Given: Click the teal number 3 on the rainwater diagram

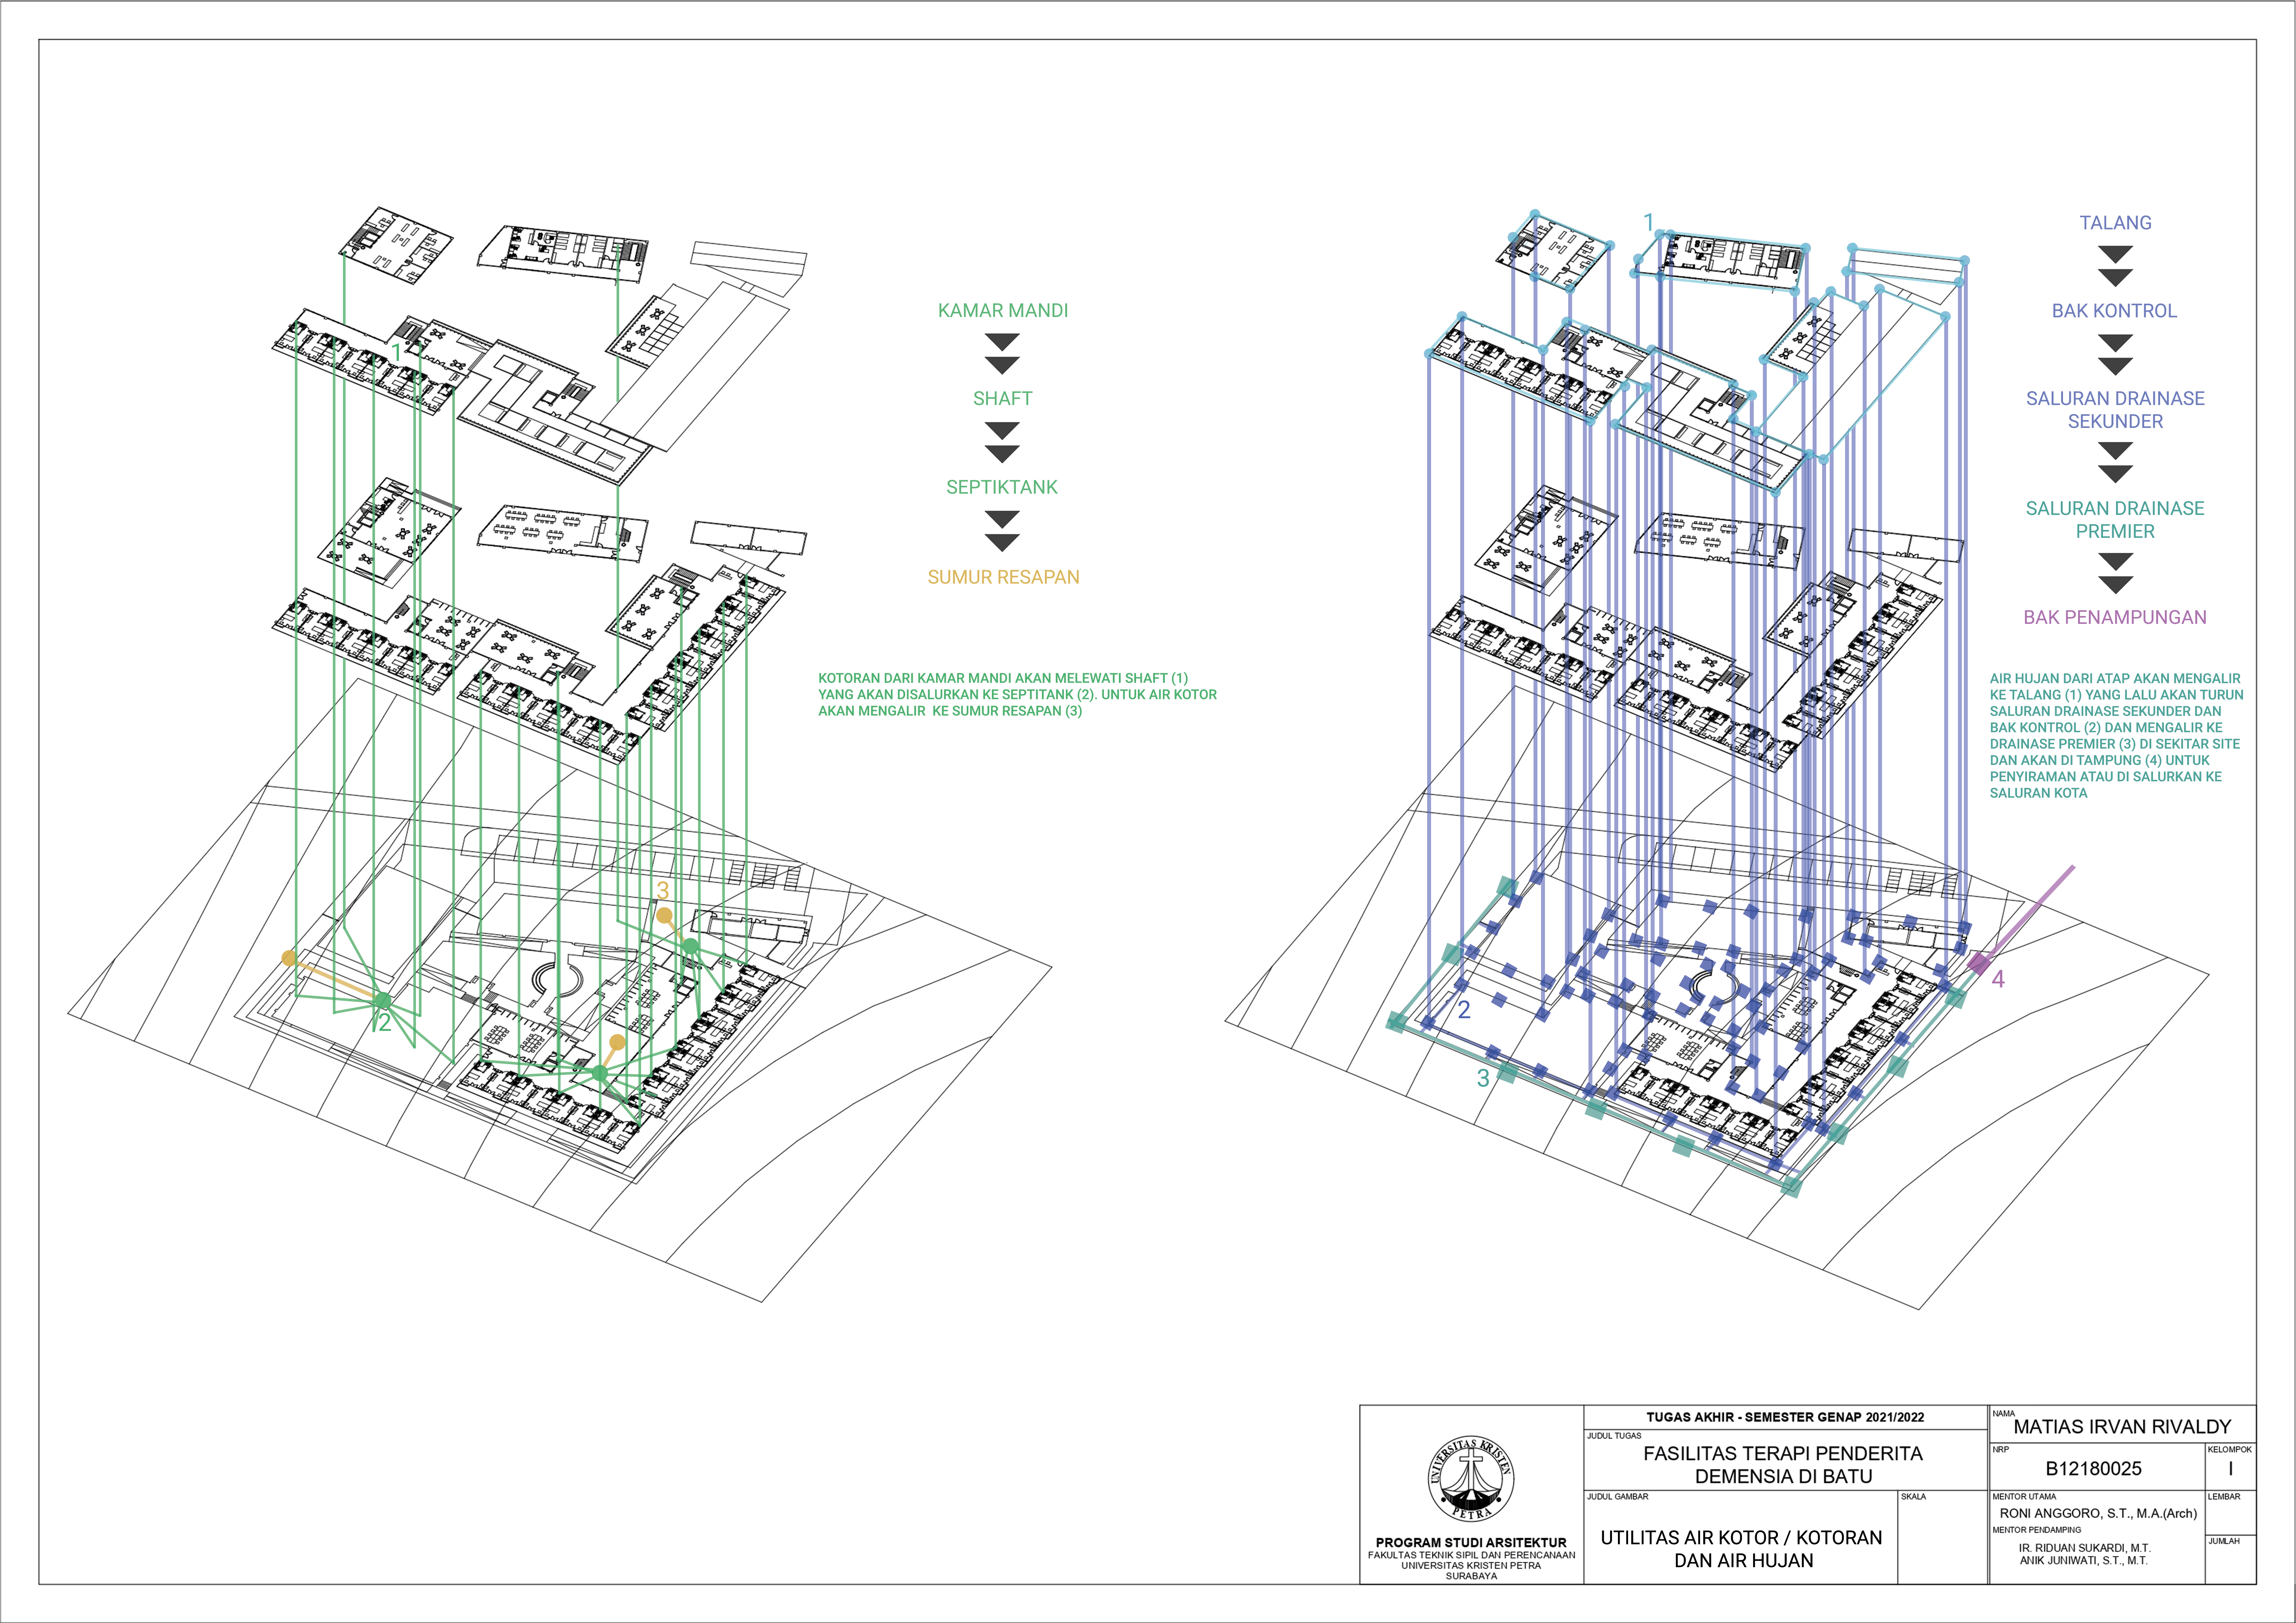Looking at the screenshot, I should coord(1483,1078).
